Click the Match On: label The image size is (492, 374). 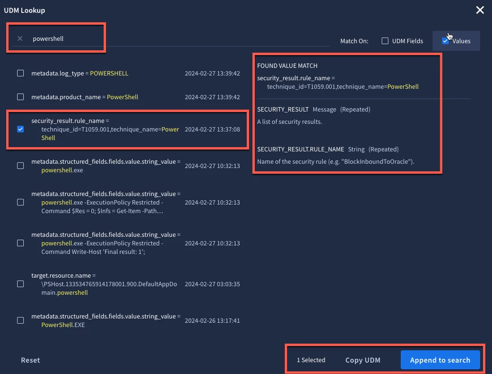(x=354, y=41)
